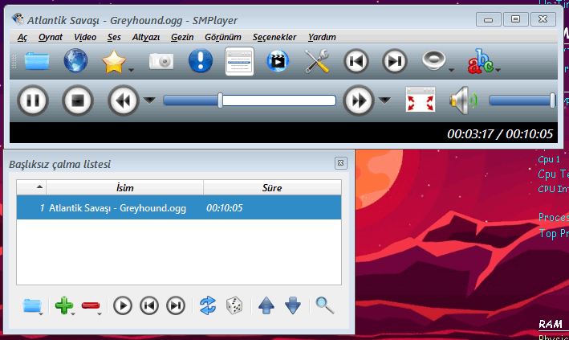Go to next item in playlist toolbar

(x=176, y=305)
